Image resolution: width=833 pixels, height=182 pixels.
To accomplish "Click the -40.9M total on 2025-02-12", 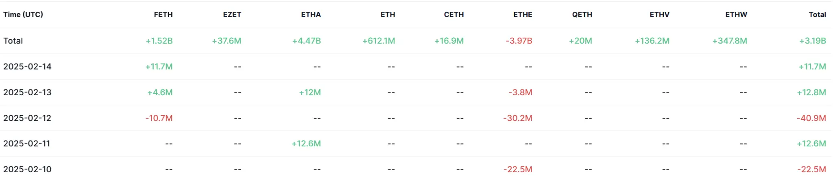I will [811, 118].
